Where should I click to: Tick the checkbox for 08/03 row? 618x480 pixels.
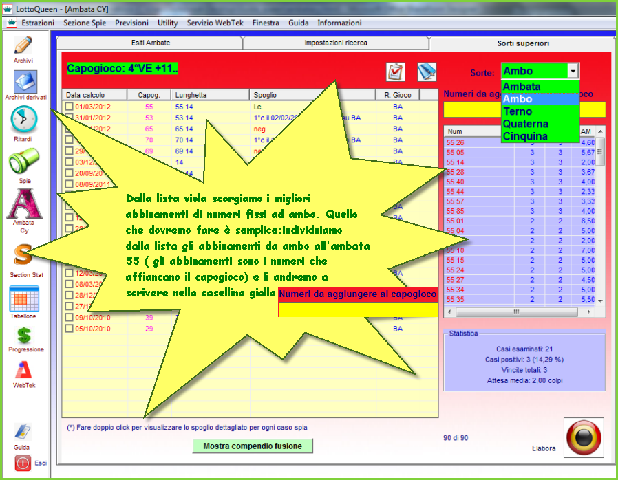pos(69,284)
